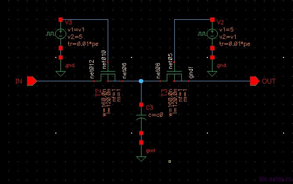Click the tr=0.01*pe parameter of V2
The width and height of the screenshot is (293, 184).
tap(235, 44)
